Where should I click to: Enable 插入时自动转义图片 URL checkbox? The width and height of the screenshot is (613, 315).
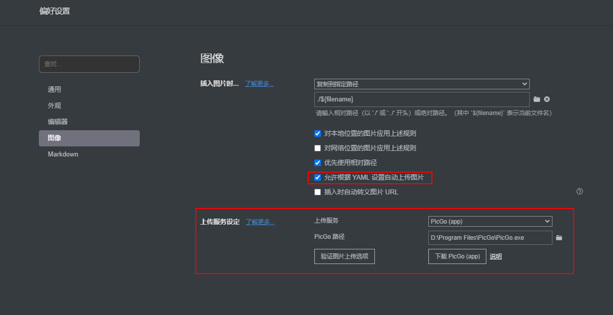pyautogui.click(x=317, y=192)
